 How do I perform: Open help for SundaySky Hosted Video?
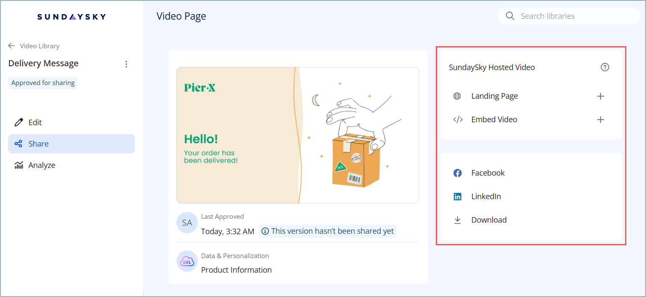(605, 67)
